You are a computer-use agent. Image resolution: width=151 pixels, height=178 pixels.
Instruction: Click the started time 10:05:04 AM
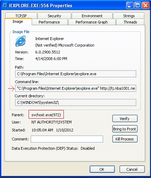coord(42,130)
